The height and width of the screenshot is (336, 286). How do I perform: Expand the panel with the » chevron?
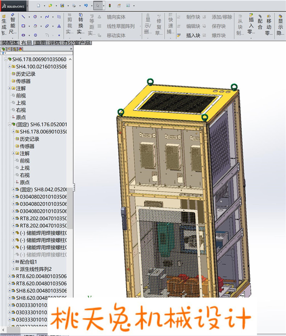[x=71, y=49]
